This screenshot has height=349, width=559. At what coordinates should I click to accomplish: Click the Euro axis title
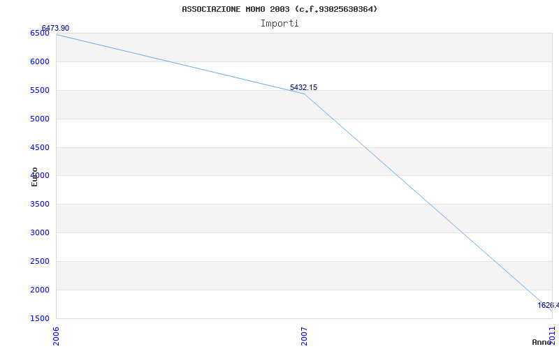(34, 177)
